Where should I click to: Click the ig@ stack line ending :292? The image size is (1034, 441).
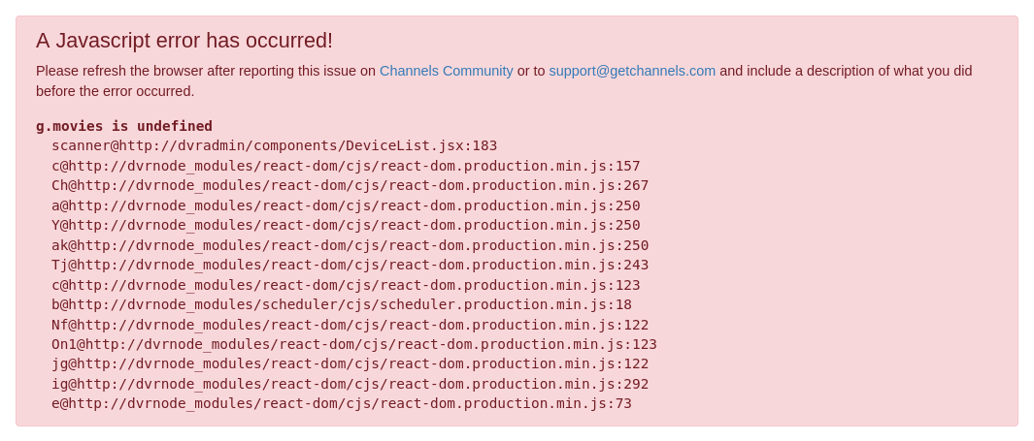350,384
